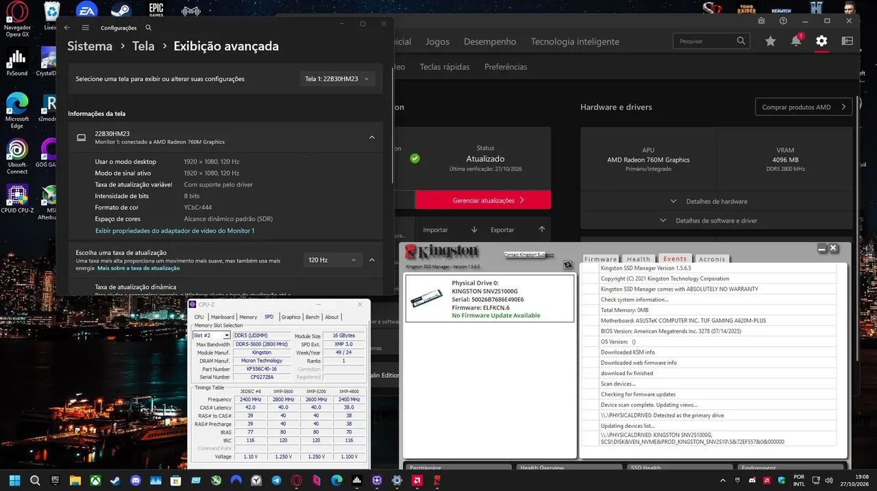Open the Desempenho tab in AMD Software
877x491 pixels.
[x=490, y=41]
